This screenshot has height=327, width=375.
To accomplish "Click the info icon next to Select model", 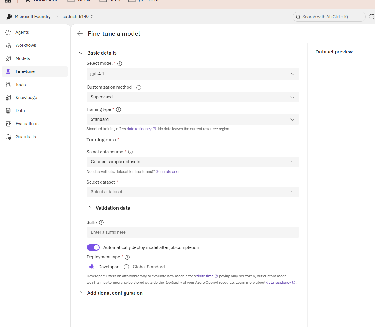I will (x=120, y=64).
